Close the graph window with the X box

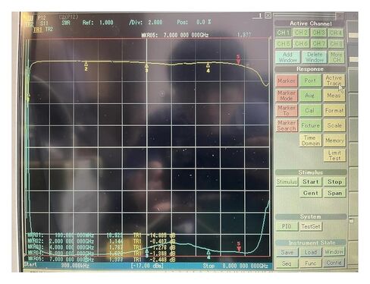(x=268, y=16)
